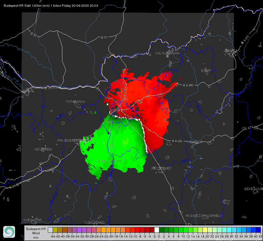The height and width of the screenshot is (241, 263).
Task: Click the SZOLNOK city label
Action: pyautogui.click(x=195, y=142)
